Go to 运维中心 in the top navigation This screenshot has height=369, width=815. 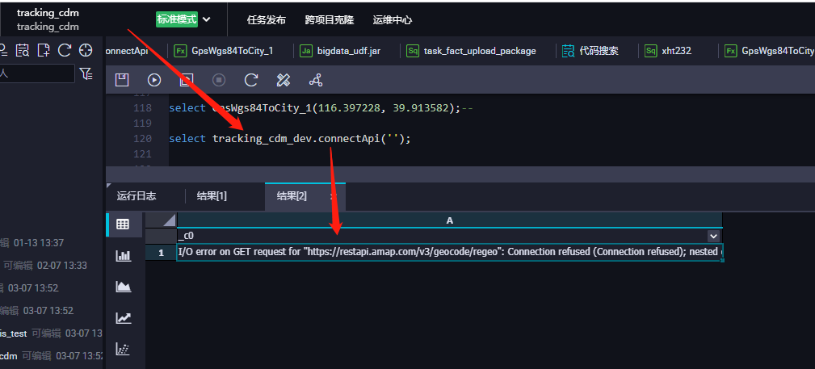[x=393, y=20]
